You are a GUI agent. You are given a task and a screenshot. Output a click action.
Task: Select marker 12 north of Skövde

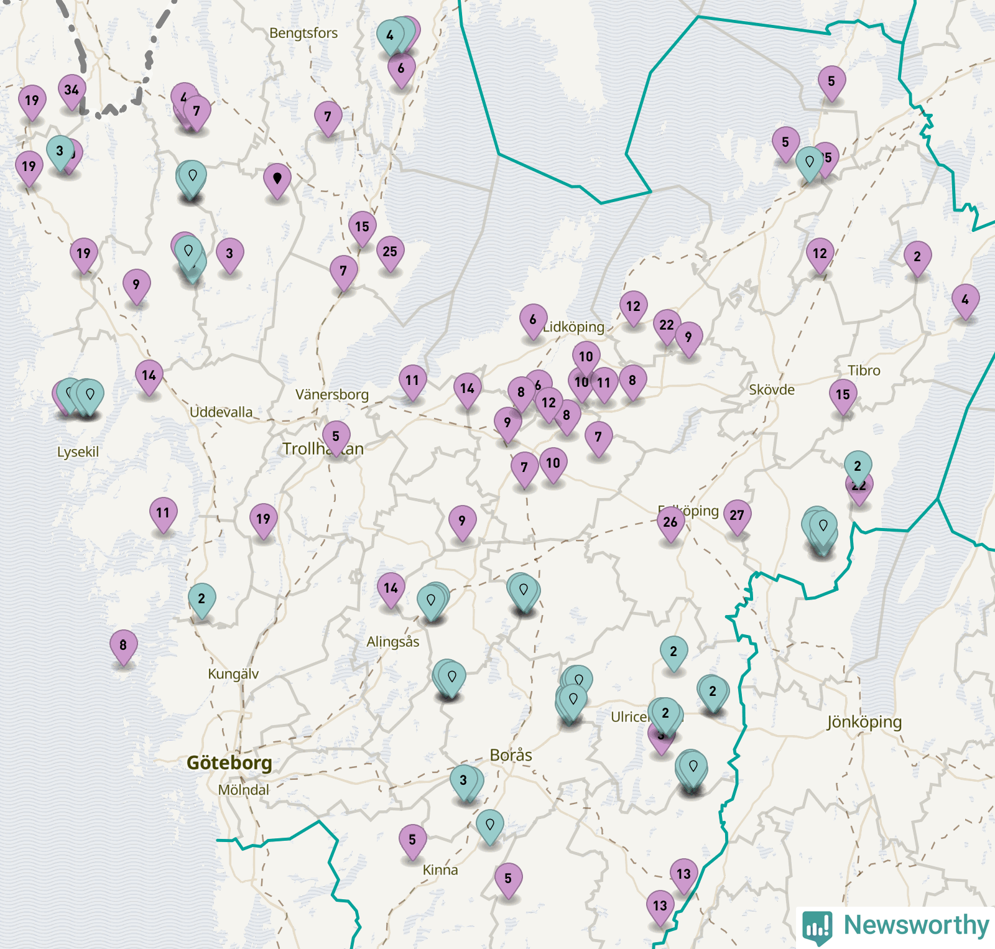point(820,256)
